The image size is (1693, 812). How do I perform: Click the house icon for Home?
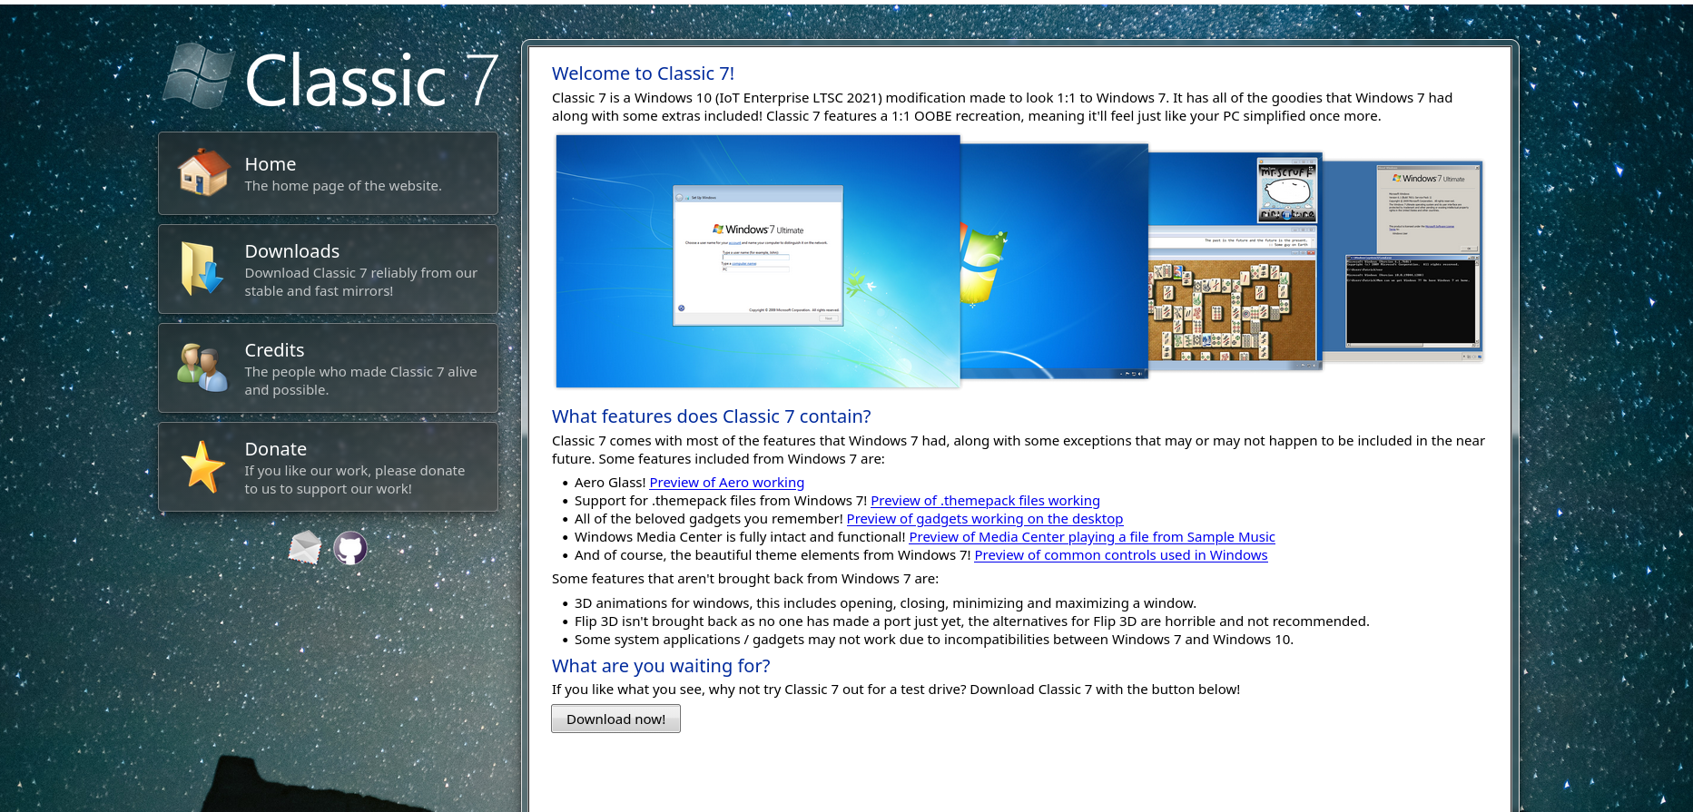click(x=203, y=173)
